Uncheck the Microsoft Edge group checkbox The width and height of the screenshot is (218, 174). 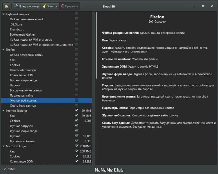click(x=77, y=146)
